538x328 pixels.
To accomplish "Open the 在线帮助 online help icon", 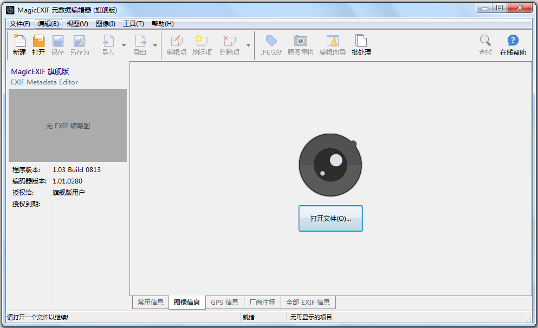I will (513, 44).
